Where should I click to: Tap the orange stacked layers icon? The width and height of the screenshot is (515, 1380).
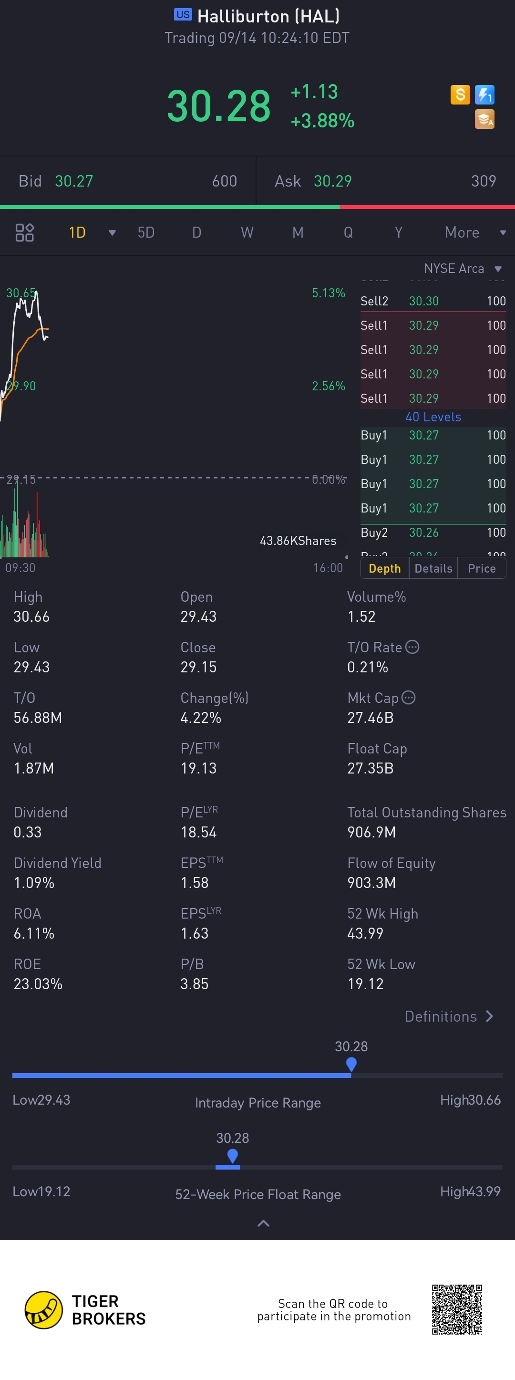coord(484,119)
